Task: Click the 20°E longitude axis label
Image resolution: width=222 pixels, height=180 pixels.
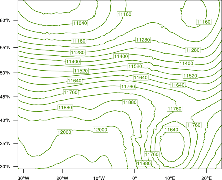Action: tap(206, 178)
